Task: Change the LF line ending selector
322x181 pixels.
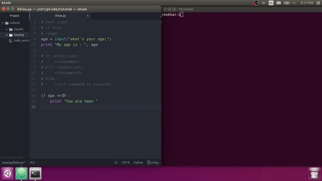Action: [116, 162]
